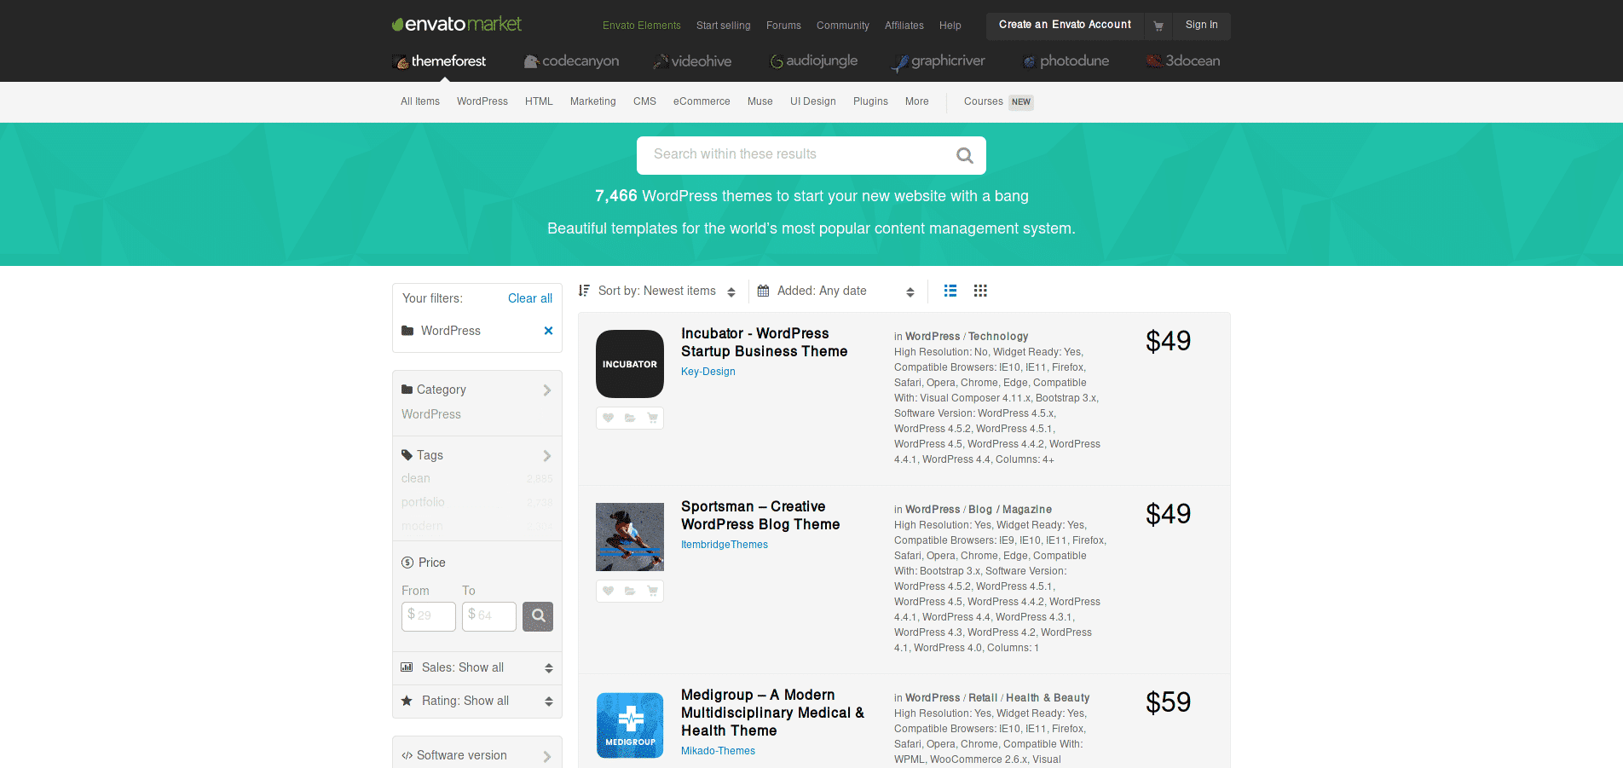Open the Sort by Newest items dropdown

click(x=657, y=291)
